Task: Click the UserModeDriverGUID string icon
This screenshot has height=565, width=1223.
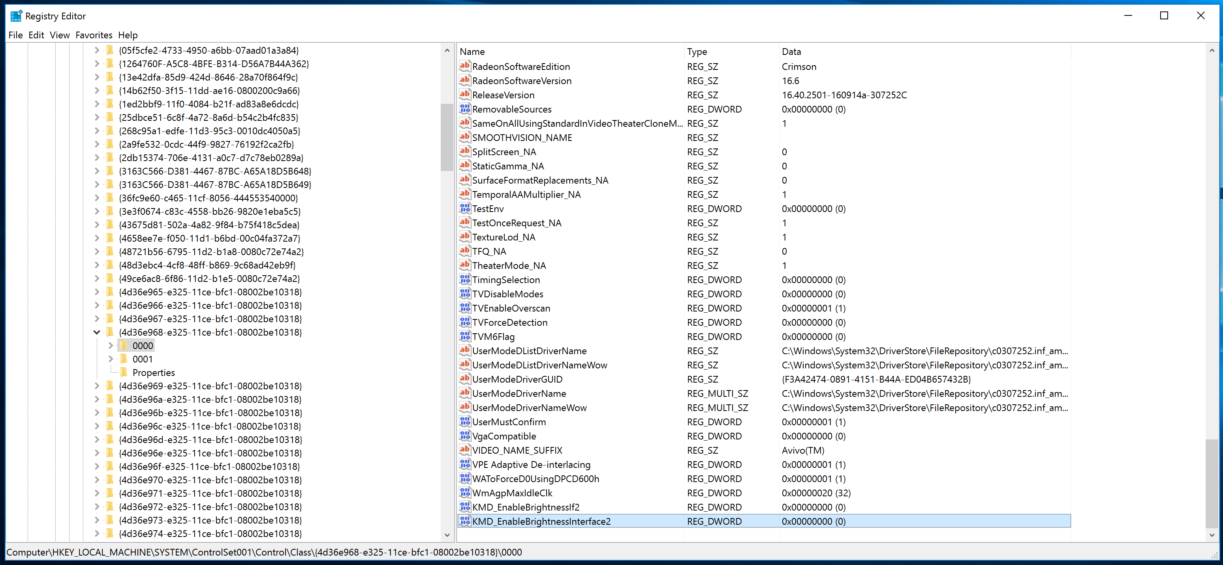Action: click(465, 379)
